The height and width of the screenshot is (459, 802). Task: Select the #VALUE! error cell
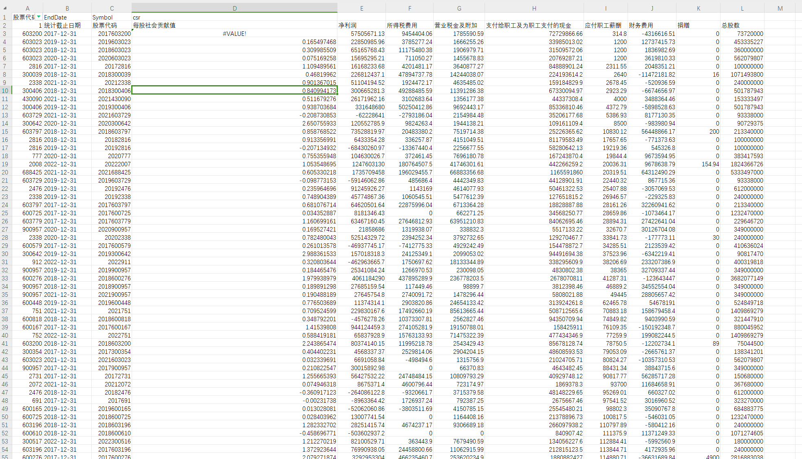234,33
